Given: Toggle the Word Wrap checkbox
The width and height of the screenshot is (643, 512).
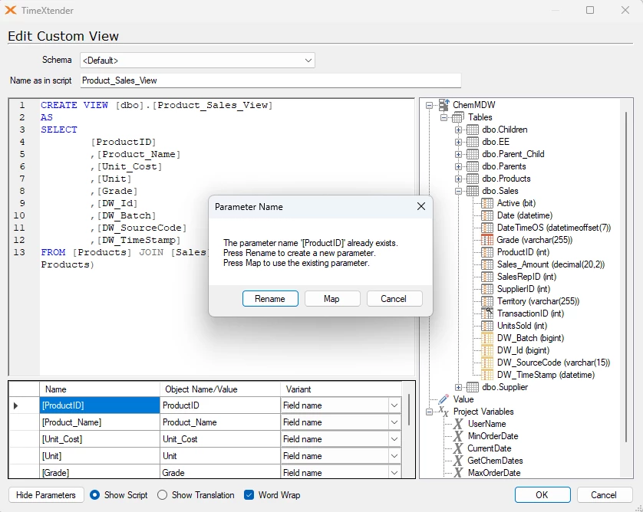Looking at the screenshot, I should (249, 495).
